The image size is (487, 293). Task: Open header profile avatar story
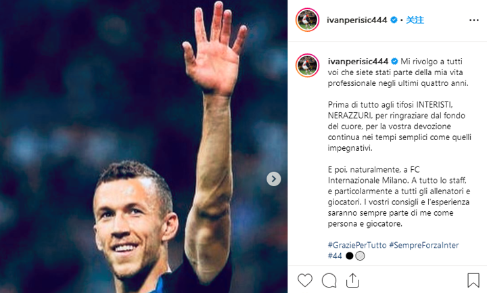308,20
